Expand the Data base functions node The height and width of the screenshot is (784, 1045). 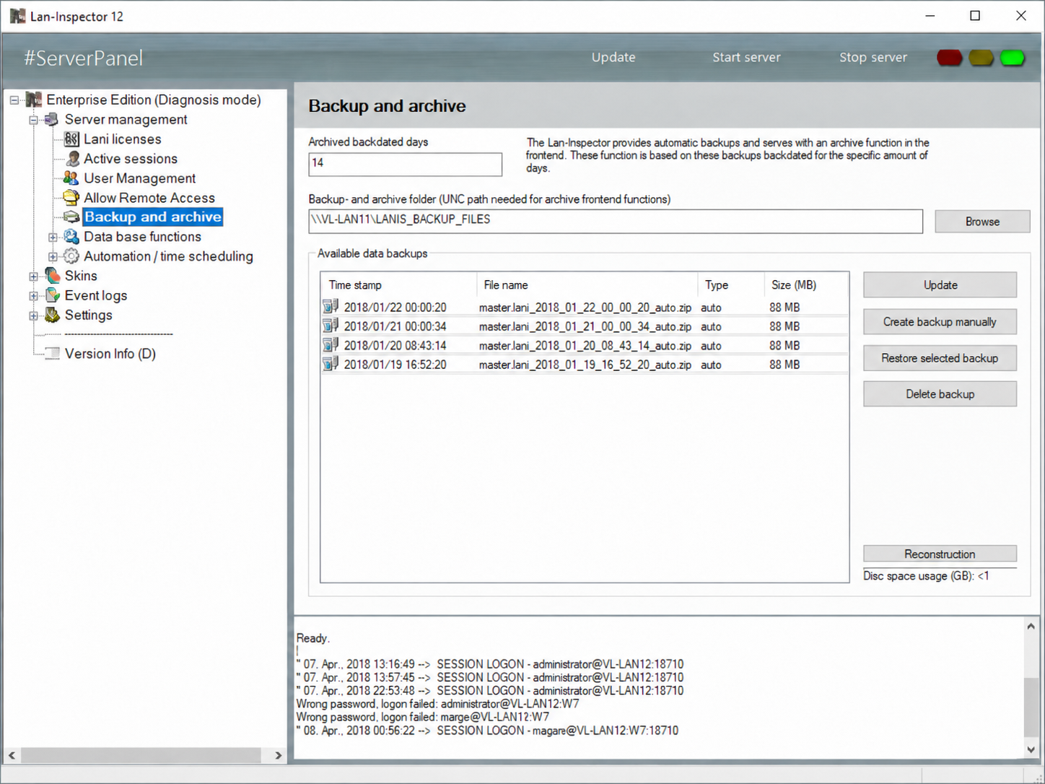coord(53,237)
